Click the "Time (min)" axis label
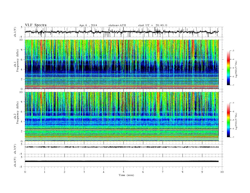The width and height of the screenshot is (250, 193). (126, 175)
